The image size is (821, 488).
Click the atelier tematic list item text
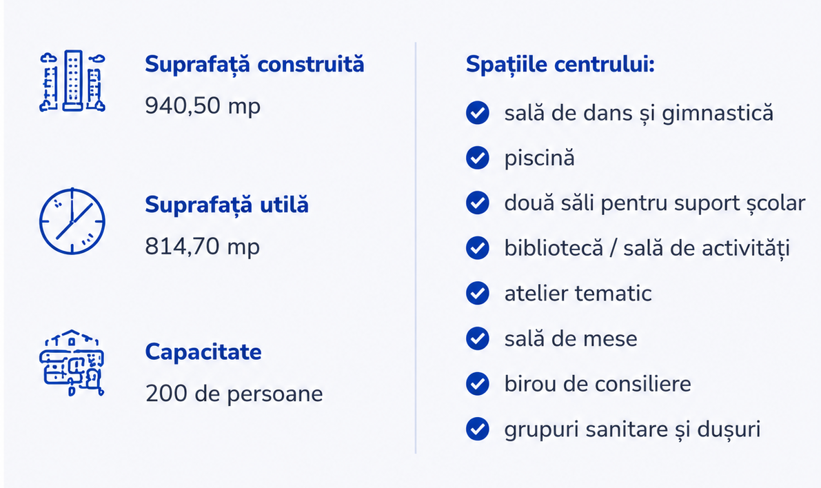[578, 293]
